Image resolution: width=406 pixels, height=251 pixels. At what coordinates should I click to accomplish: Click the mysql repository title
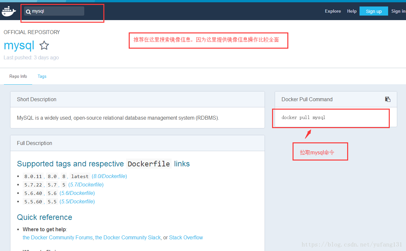click(19, 45)
